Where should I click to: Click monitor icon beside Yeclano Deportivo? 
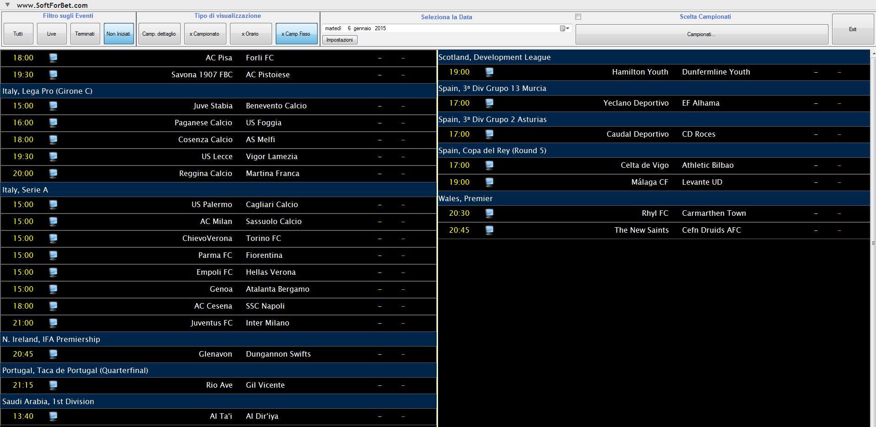click(489, 103)
